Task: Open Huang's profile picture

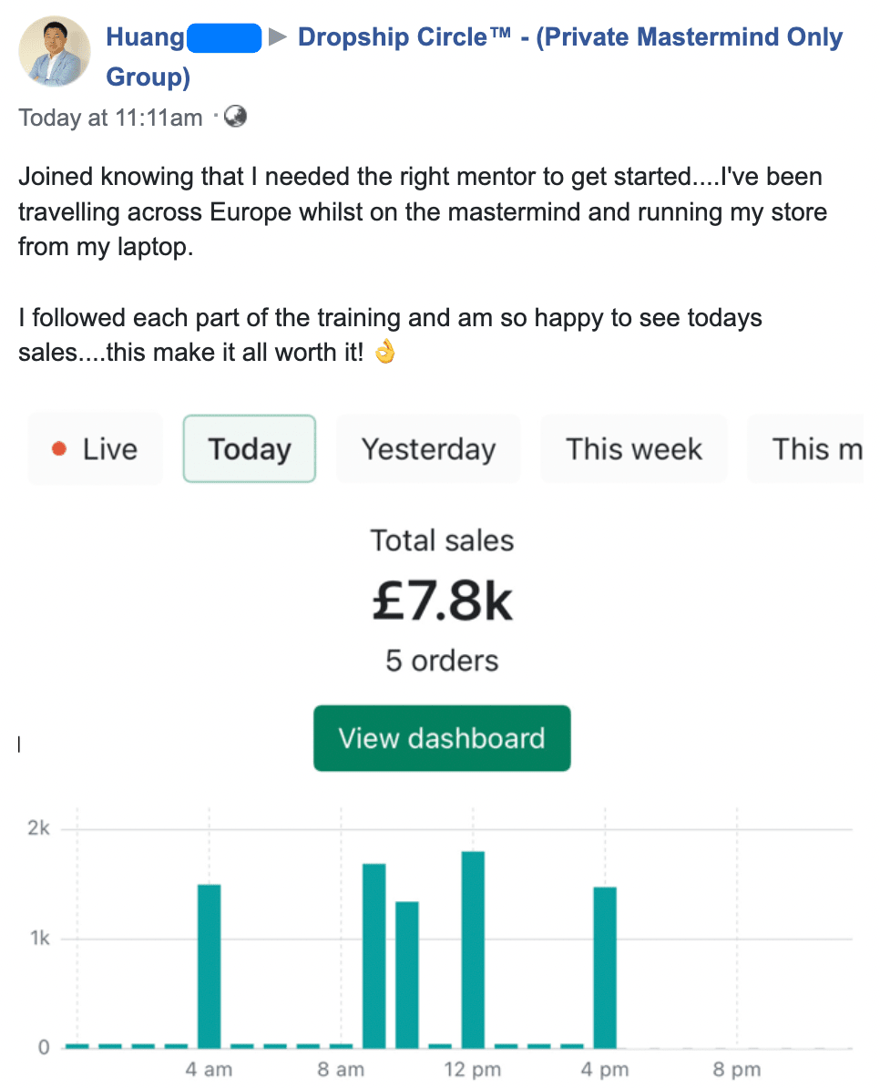Action: [x=55, y=52]
